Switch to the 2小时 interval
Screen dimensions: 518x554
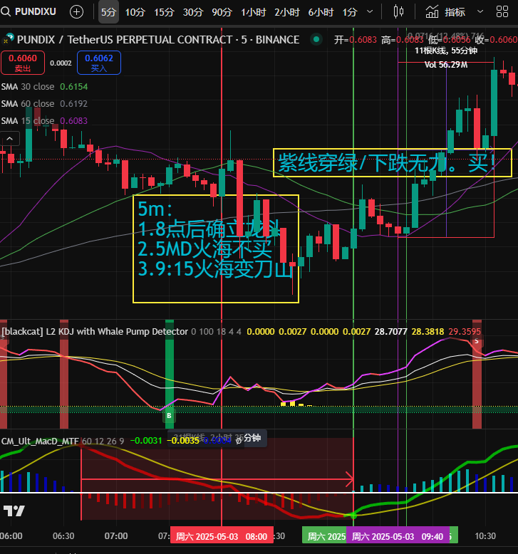click(287, 12)
